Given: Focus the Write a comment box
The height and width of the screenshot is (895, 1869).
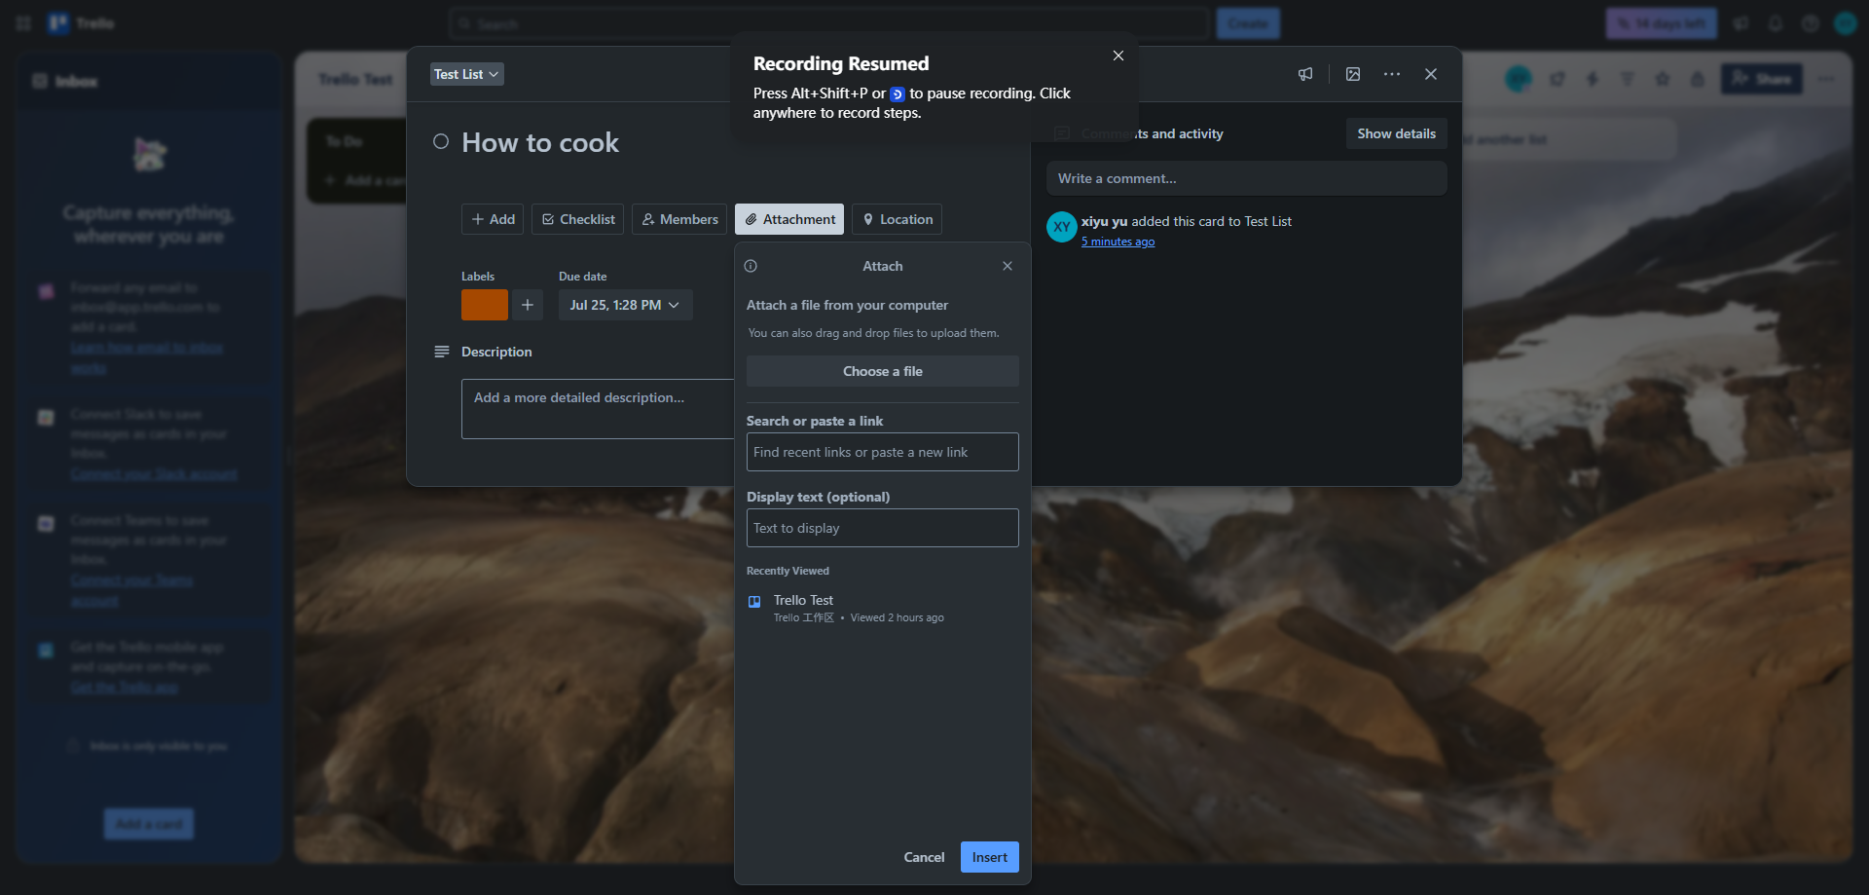Looking at the screenshot, I should pos(1247,178).
